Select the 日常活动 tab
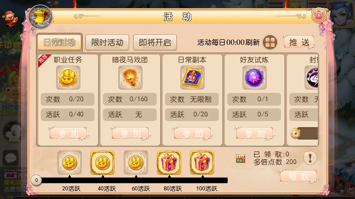The width and height of the screenshot is (355, 199). 59,43
